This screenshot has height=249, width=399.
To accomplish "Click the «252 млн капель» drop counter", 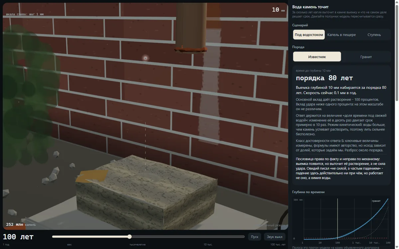I will (x=21, y=224).
